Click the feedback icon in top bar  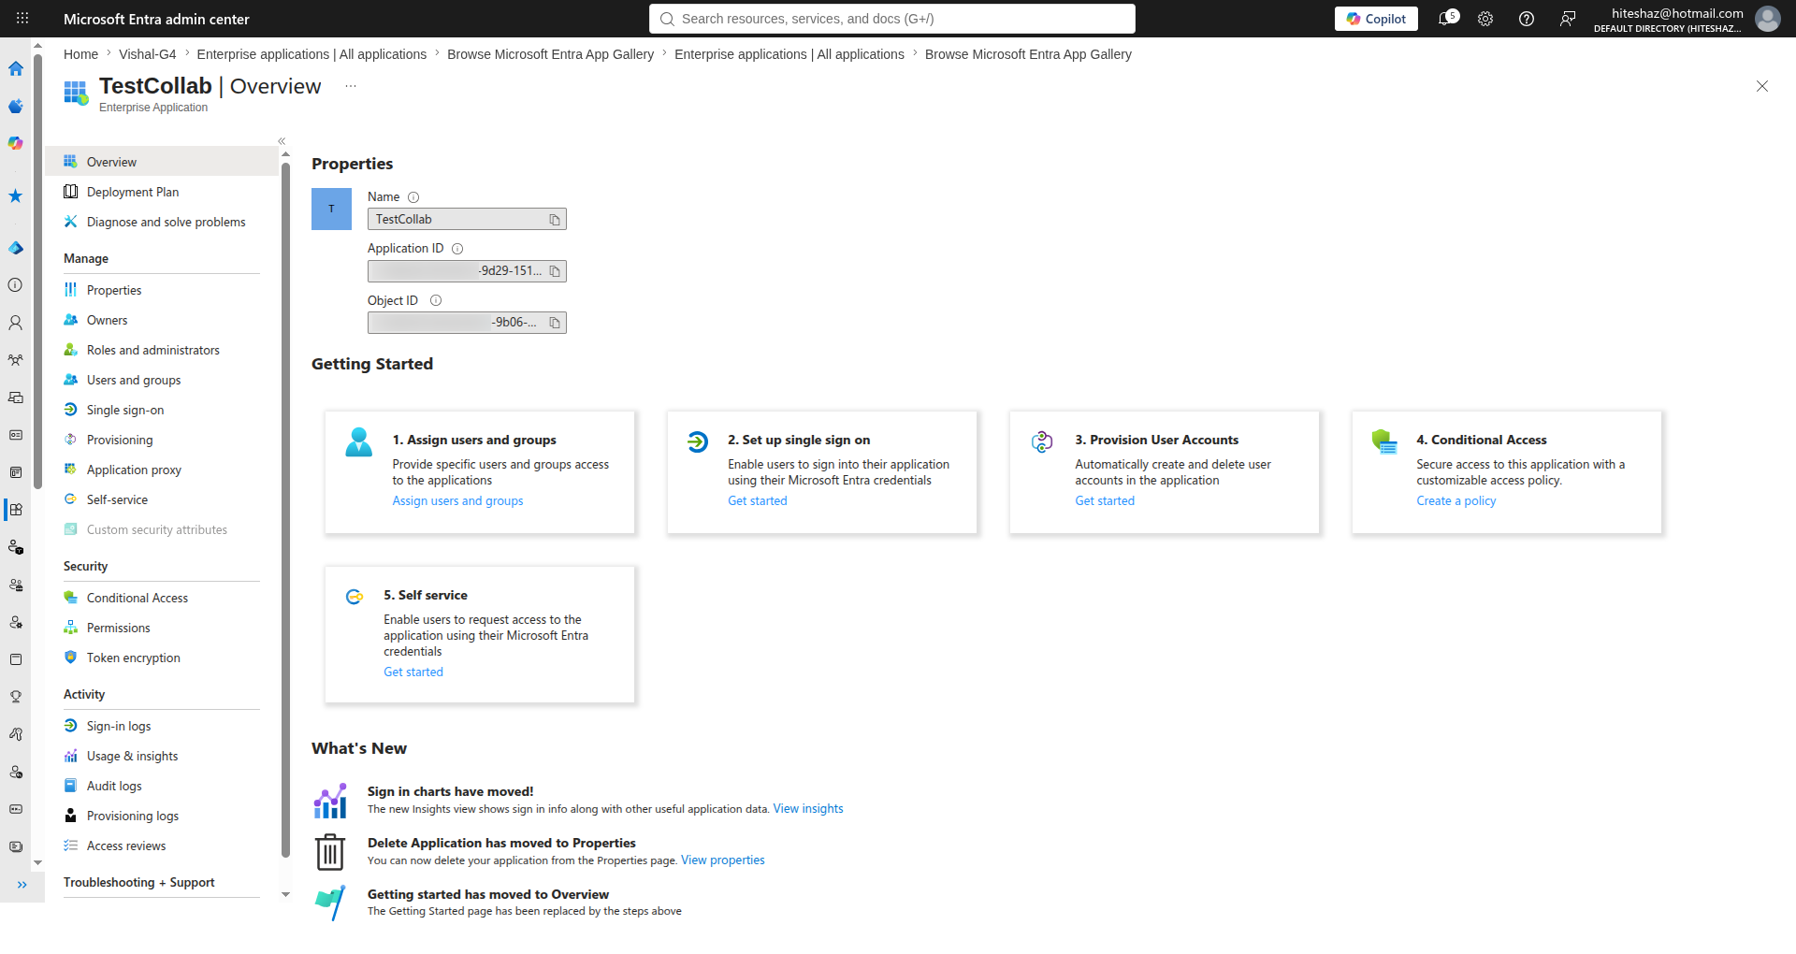click(x=1568, y=19)
